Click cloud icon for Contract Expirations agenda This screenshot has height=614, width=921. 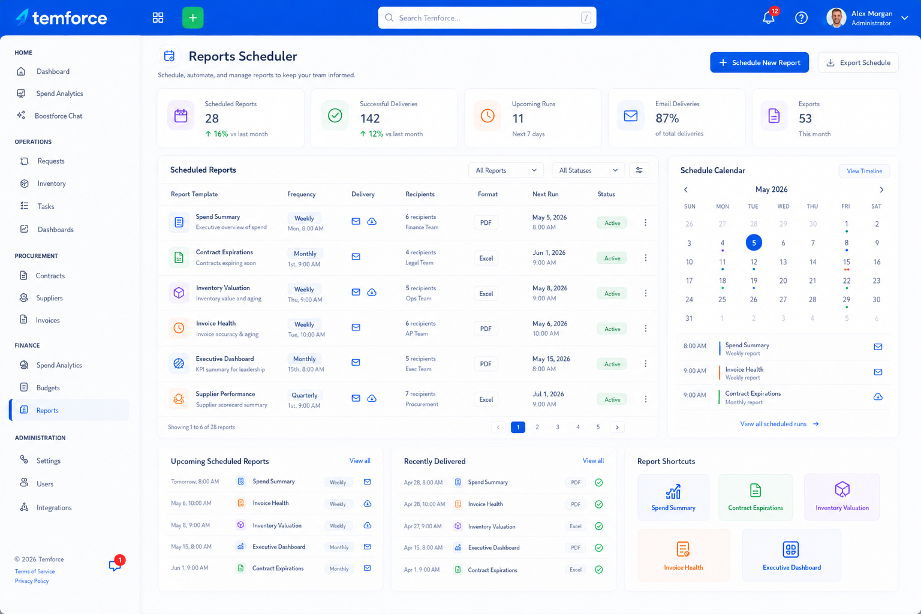[x=878, y=397]
